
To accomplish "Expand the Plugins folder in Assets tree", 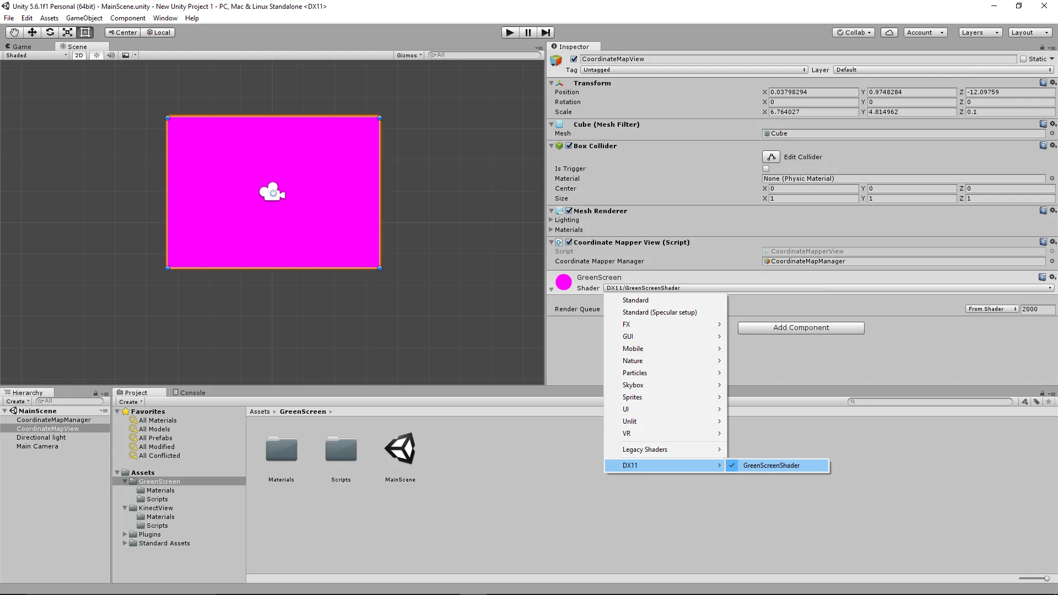I will pos(125,534).
